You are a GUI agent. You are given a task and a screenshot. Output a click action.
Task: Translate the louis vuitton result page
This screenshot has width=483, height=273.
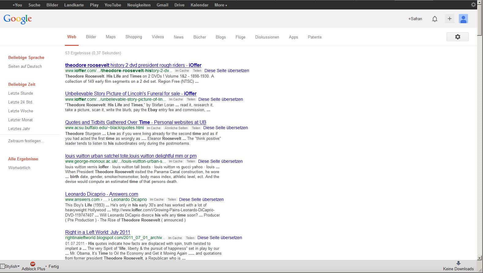click(220, 161)
